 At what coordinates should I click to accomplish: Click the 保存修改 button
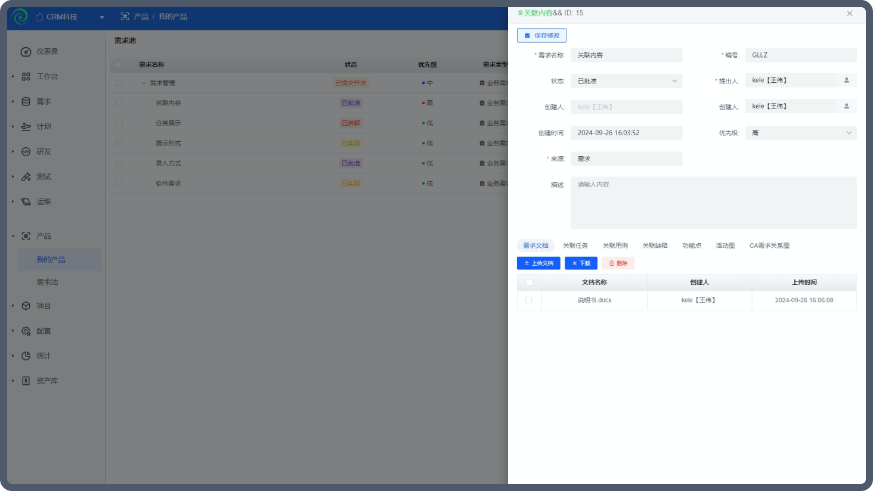pos(541,36)
